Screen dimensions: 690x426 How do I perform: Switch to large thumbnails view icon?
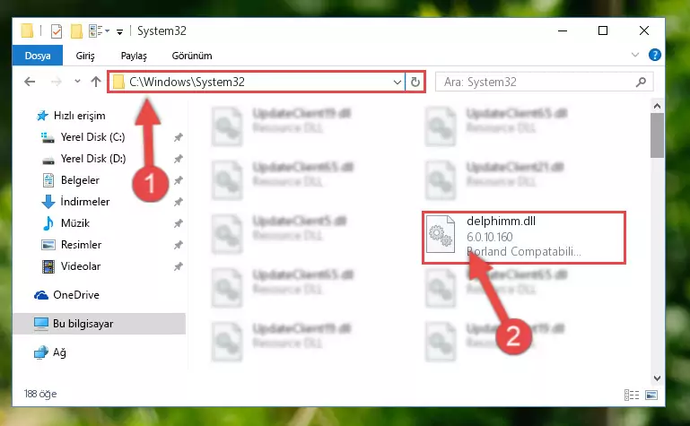651,395
